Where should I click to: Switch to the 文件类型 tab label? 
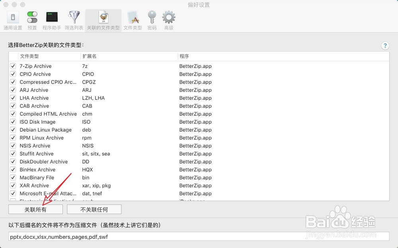coord(133,28)
